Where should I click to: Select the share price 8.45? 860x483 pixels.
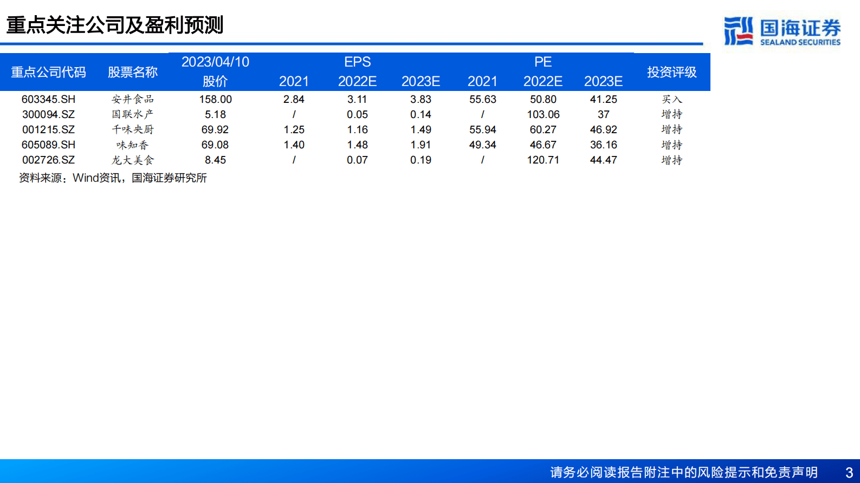215,160
